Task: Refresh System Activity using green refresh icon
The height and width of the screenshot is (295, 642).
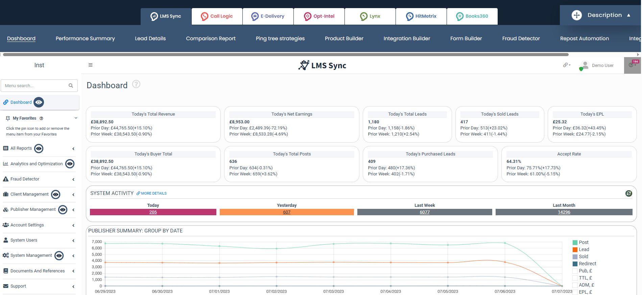Action: point(629,193)
